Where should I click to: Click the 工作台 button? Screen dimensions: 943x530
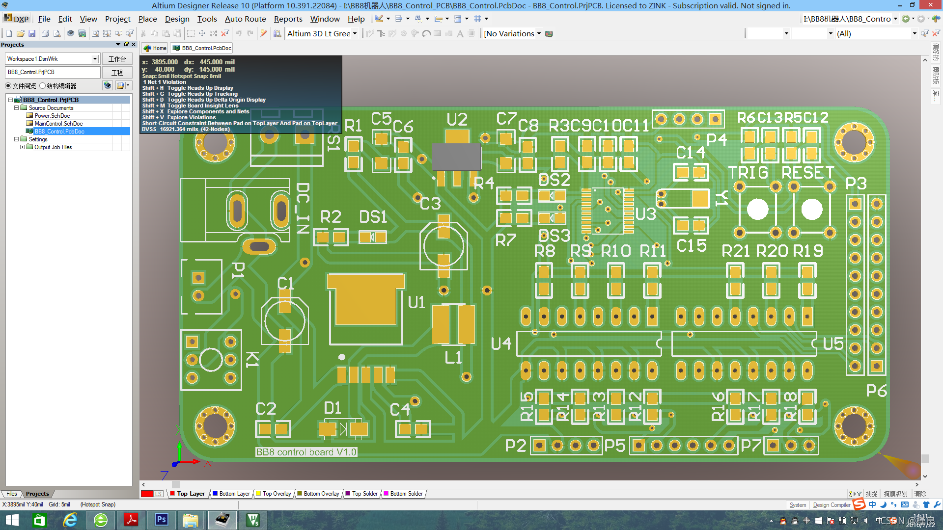point(117,59)
